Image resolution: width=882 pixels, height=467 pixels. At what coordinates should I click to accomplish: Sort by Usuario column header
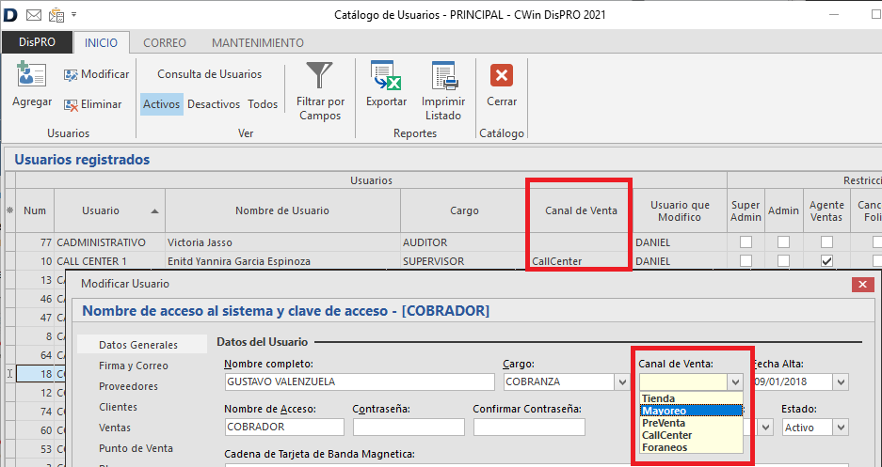pos(110,211)
